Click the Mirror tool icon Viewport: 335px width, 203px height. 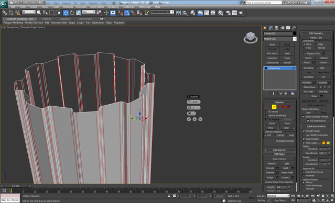pos(178,13)
